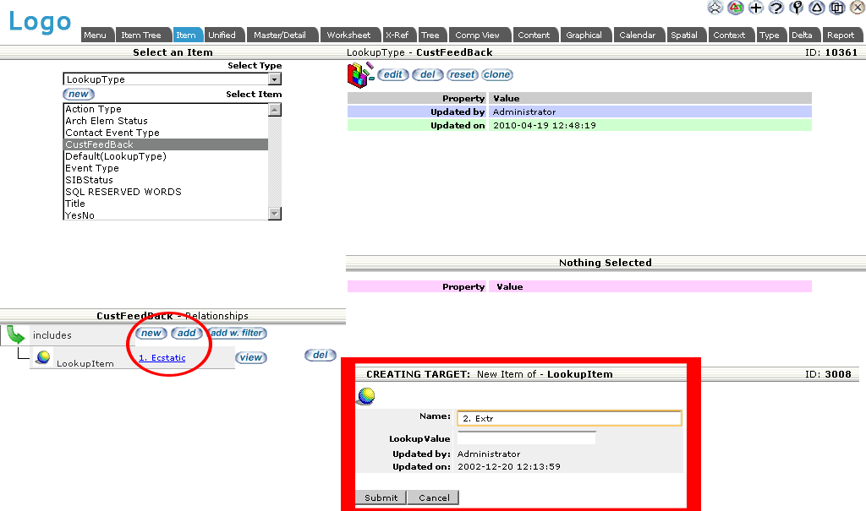Click the green includes arrow icon
This screenshot has width=866, height=511.
[x=15, y=334]
